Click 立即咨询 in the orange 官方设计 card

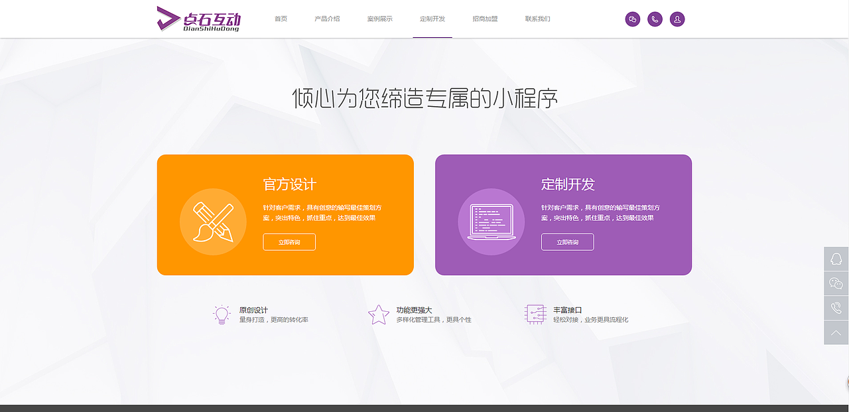pos(289,242)
